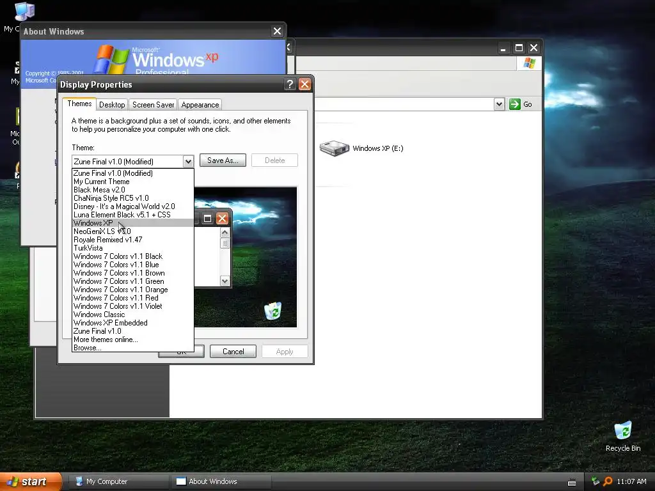
Task: Select the Windows XP theme entry
Action: [x=133, y=223]
